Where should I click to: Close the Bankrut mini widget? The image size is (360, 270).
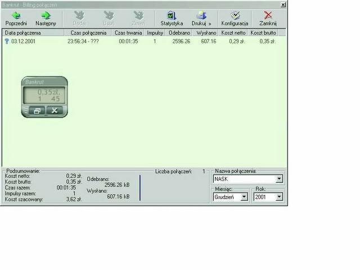pos(55,111)
